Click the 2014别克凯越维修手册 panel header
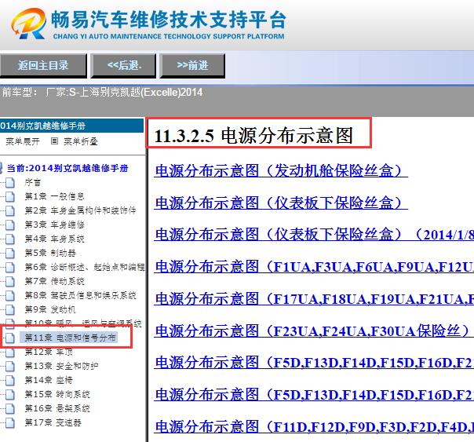474x442 pixels. 71,126
